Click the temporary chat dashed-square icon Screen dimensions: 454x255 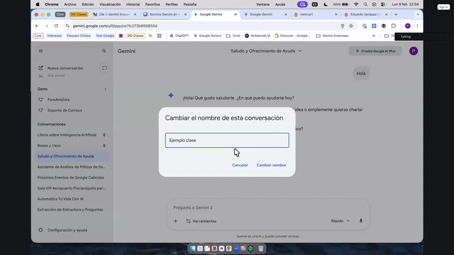point(105,68)
